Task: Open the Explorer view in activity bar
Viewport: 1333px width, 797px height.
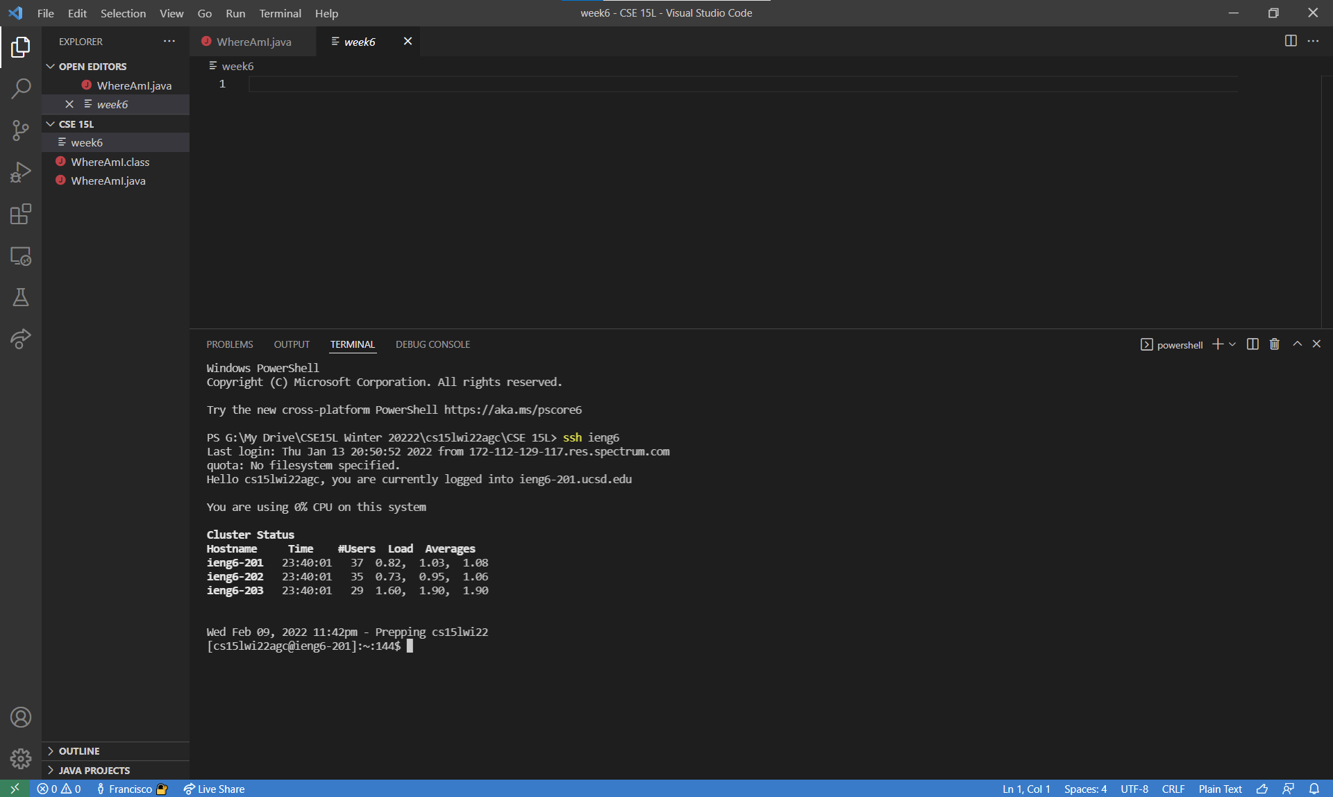Action: 21,47
